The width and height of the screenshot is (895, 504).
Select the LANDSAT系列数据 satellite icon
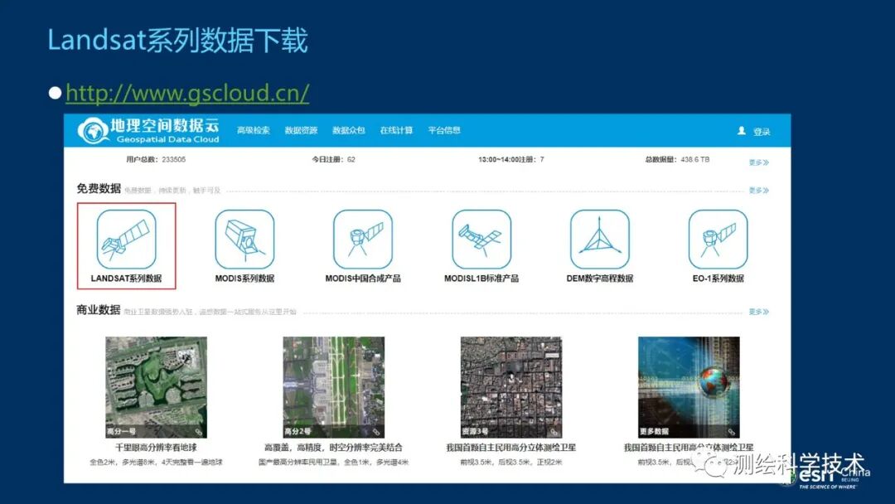coord(126,240)
